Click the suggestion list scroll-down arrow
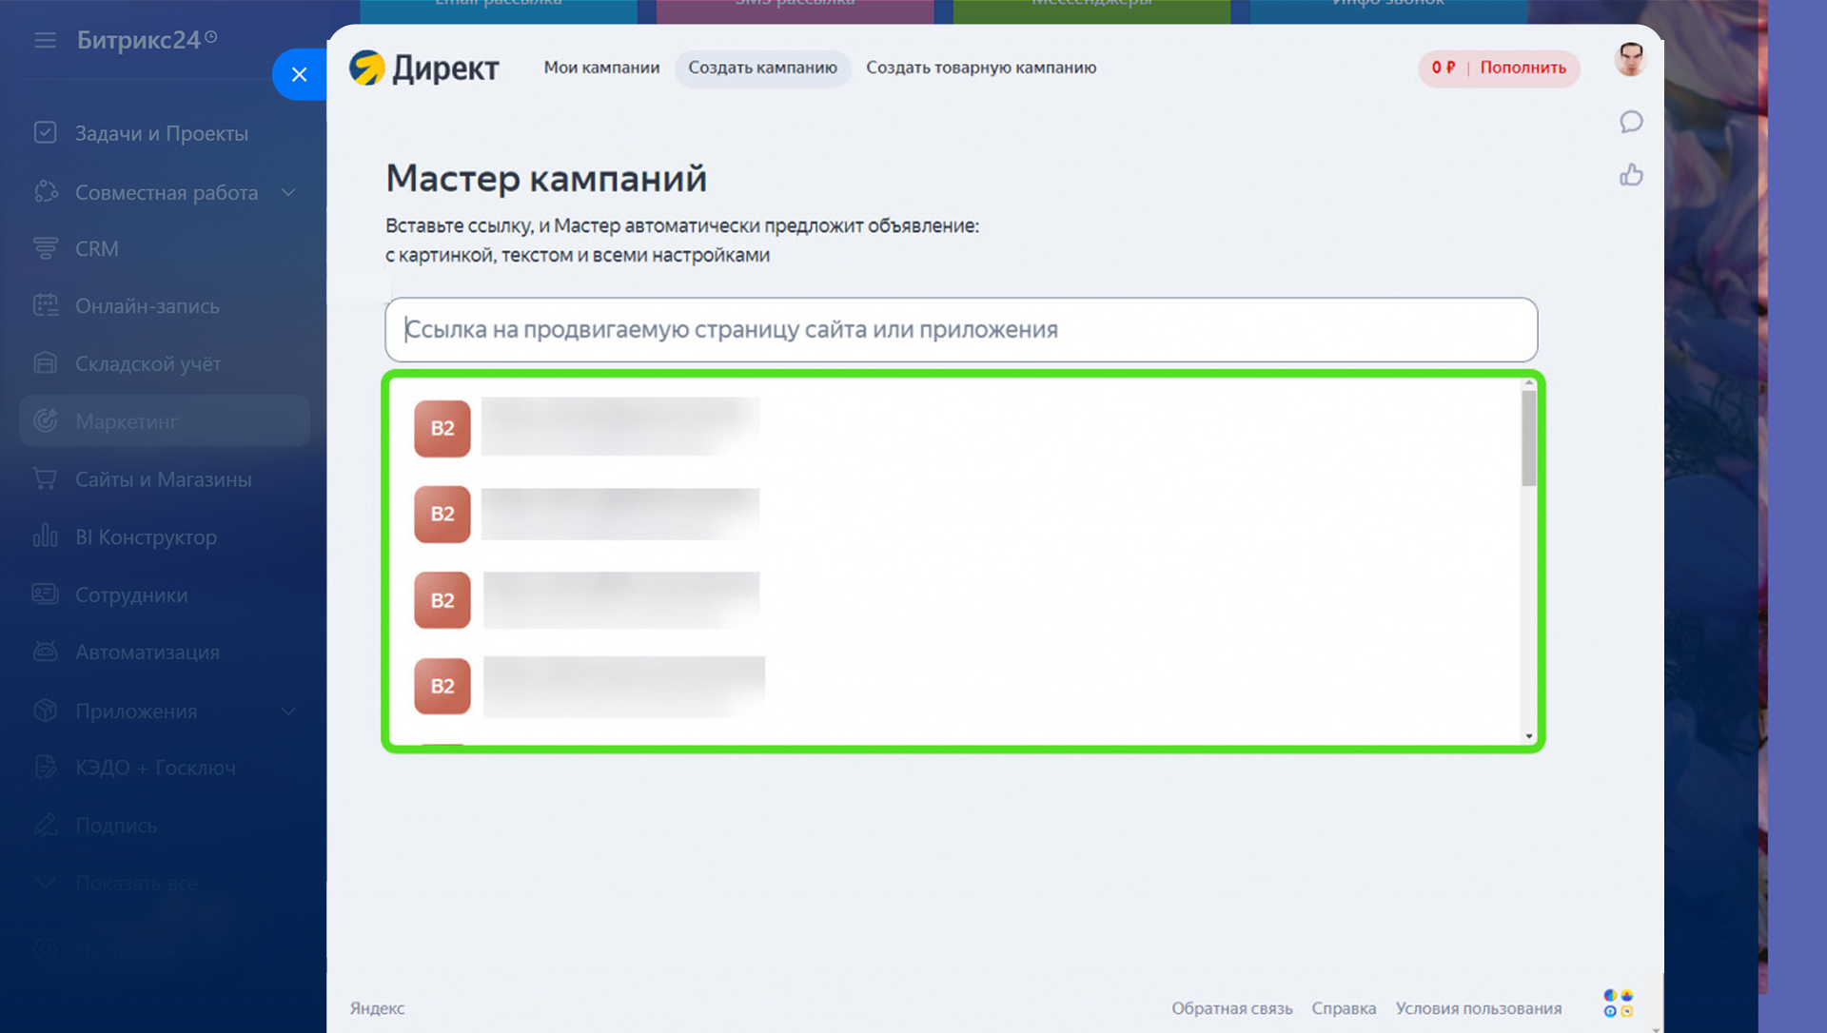 coord(1529,736)
